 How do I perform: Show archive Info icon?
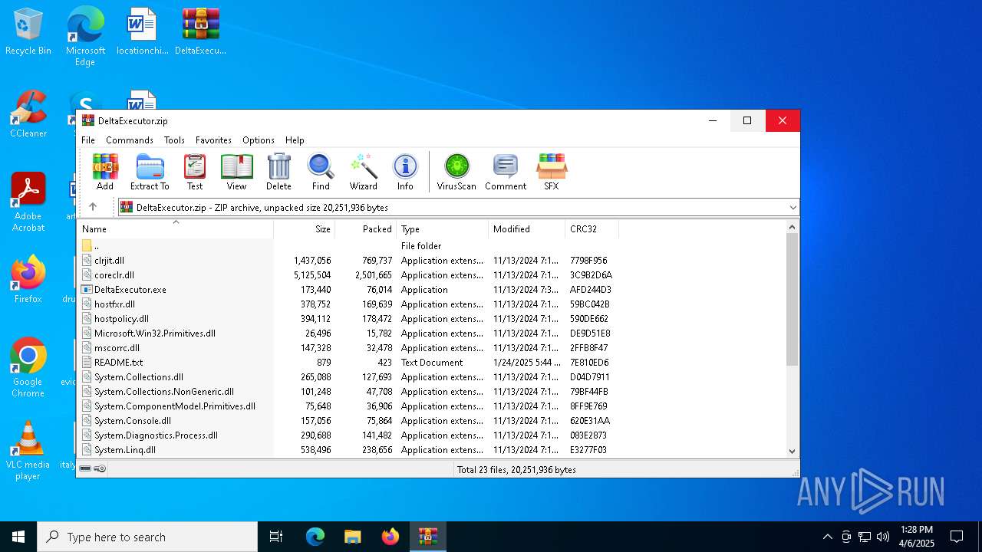[405, 172]
